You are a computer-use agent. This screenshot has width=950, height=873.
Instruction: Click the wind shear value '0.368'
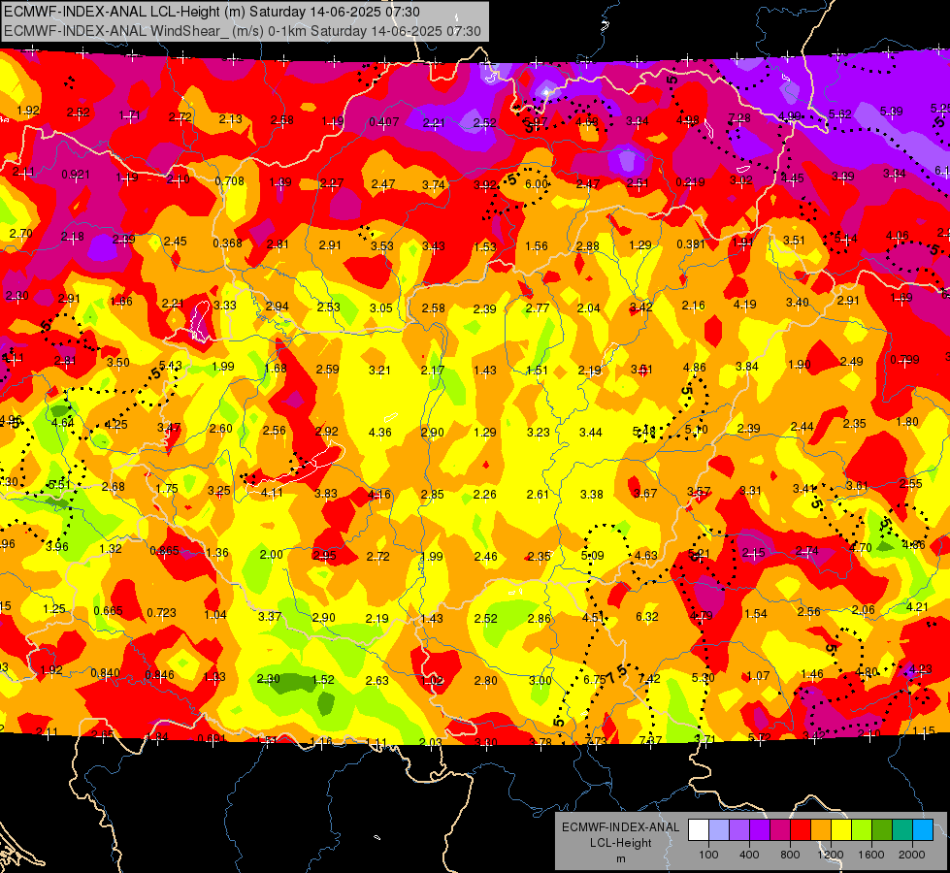click(227, 242)
